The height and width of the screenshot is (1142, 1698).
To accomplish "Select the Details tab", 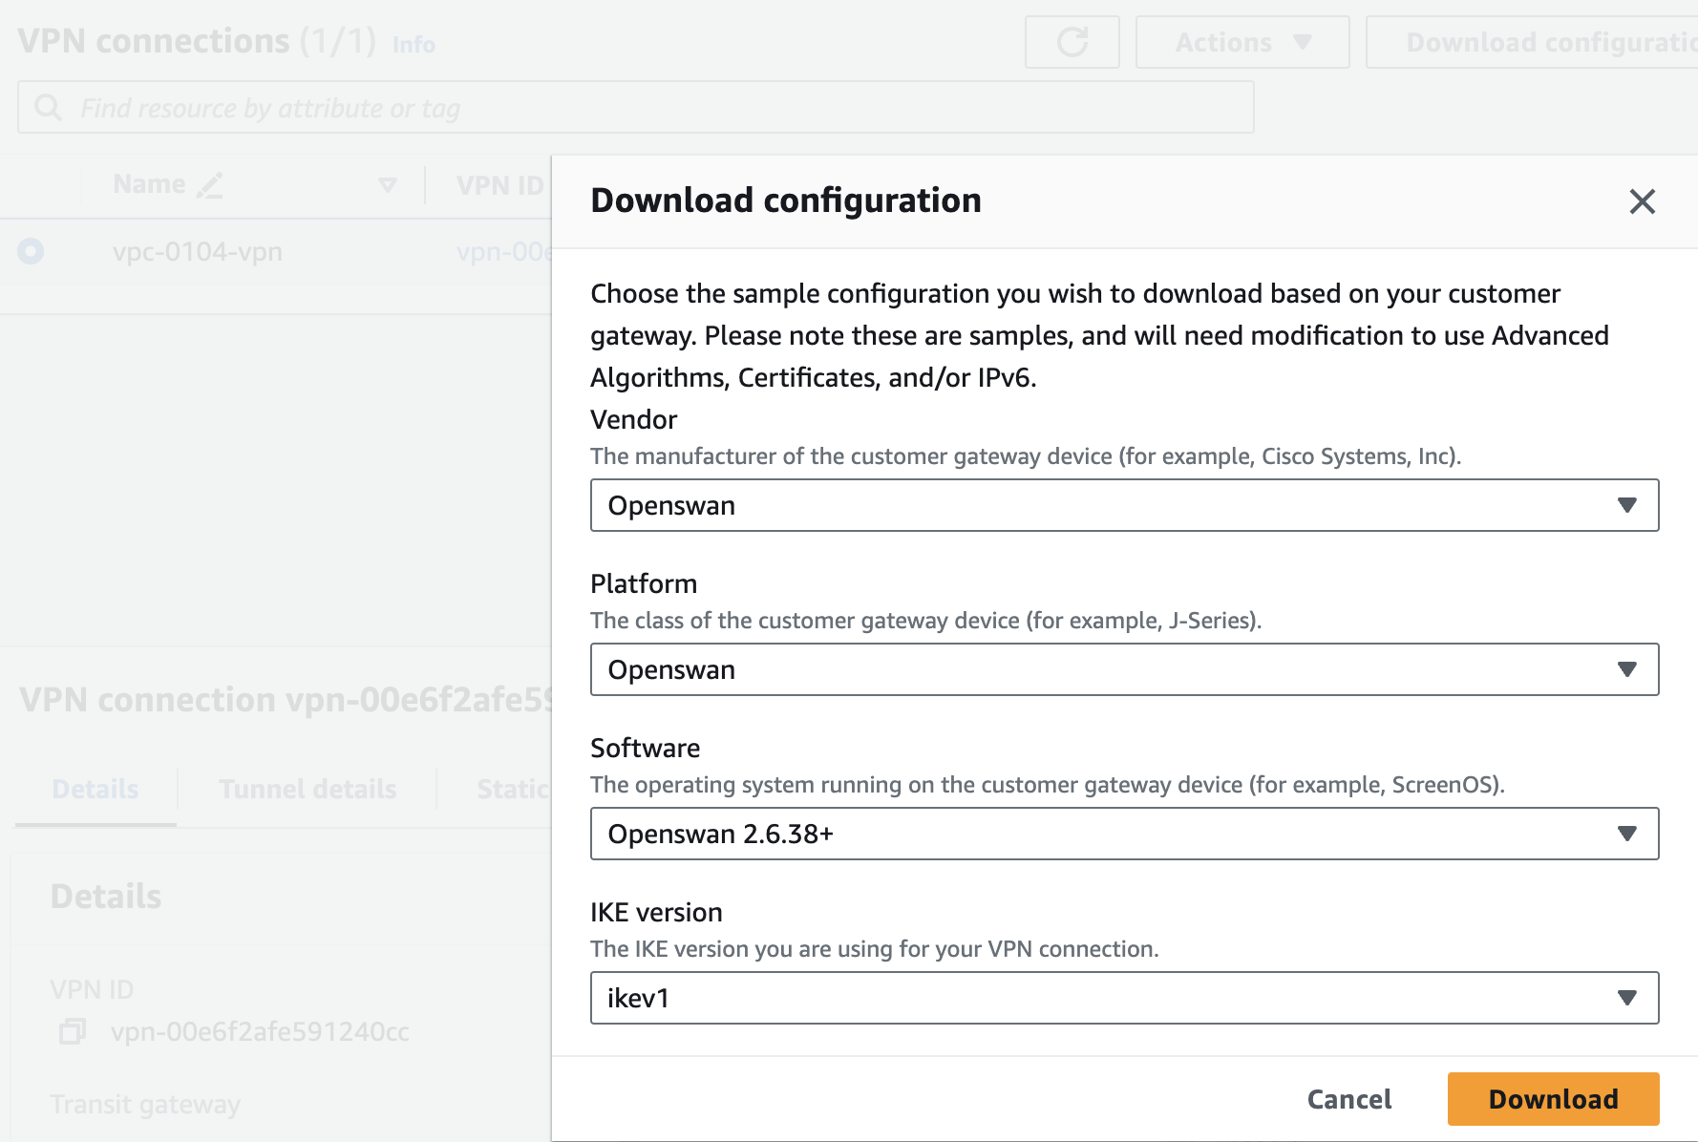I will tap(96, 789).
